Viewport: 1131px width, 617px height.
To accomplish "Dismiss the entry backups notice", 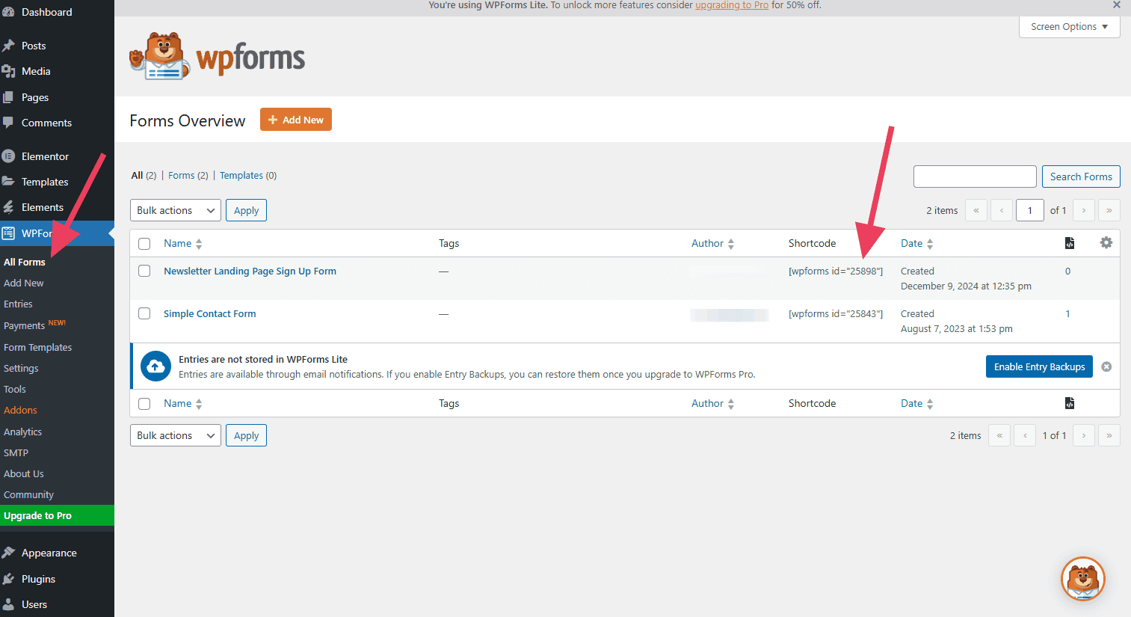I will click(1106, 366).
